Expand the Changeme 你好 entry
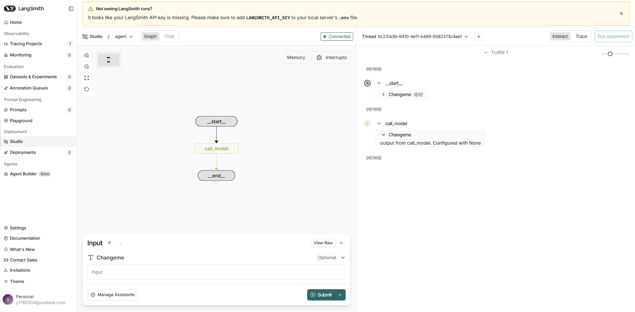 (x=383, y=94)
